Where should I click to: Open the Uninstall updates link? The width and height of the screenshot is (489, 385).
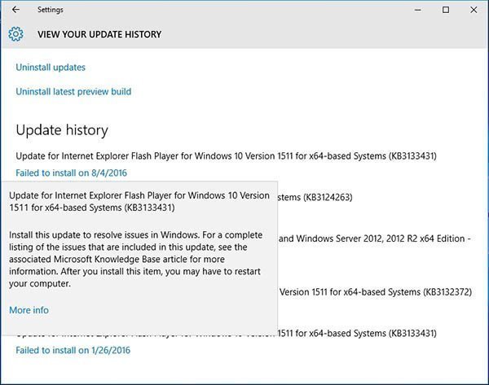click(51, 68)
